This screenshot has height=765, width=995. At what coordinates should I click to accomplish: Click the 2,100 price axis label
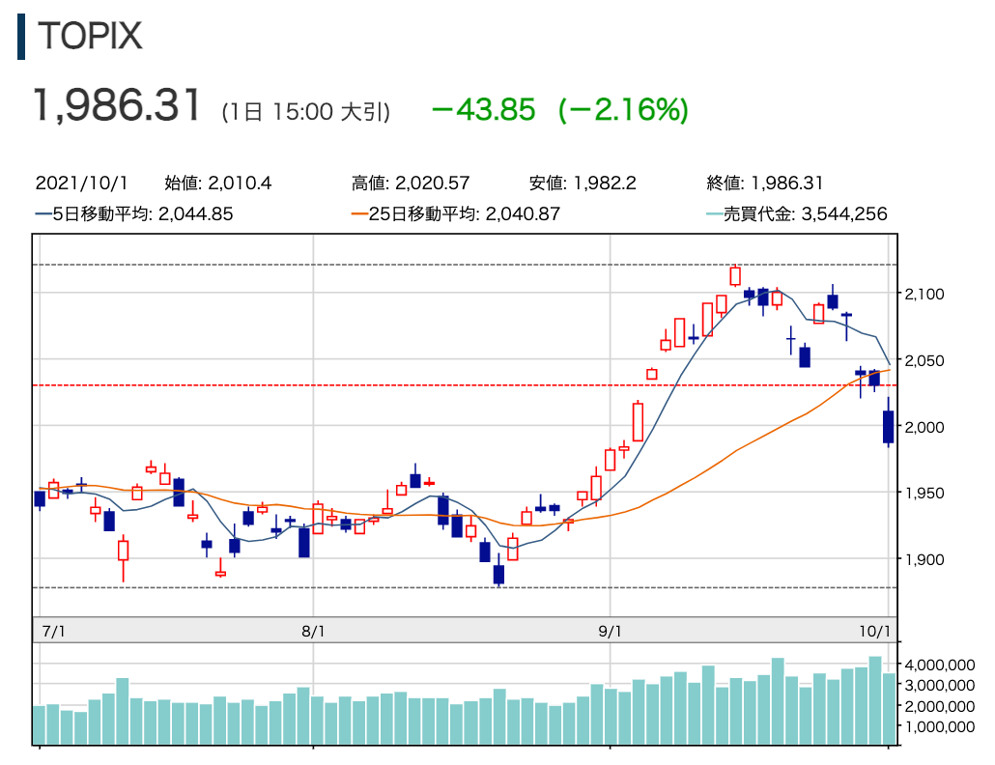tap(924, 294)
